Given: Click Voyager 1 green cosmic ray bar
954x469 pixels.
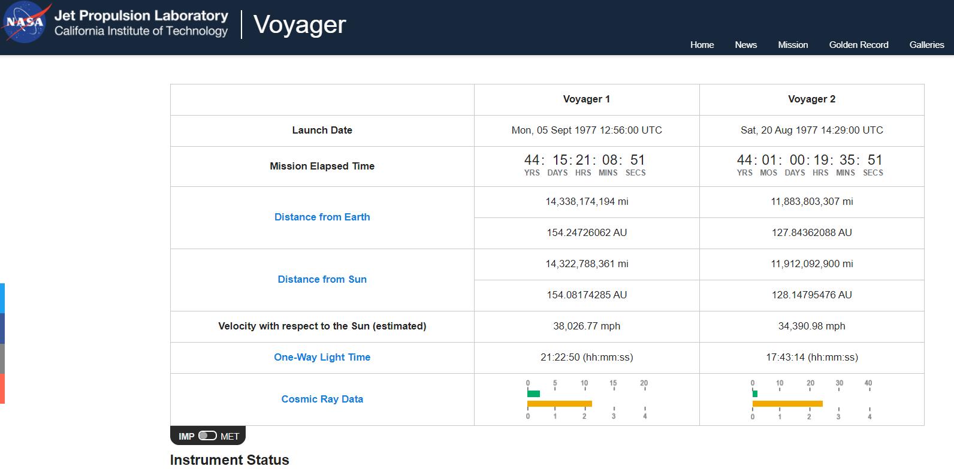Looking at the screenshot, I should pos(533,394).
